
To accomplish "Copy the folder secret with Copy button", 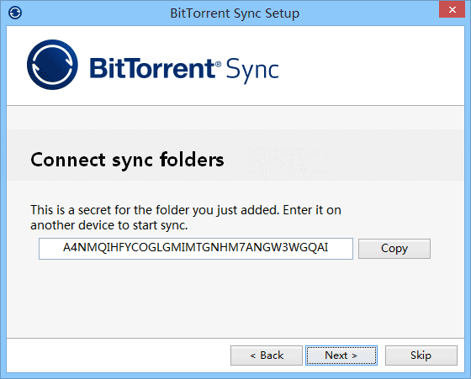I will (x=394, y=249).
